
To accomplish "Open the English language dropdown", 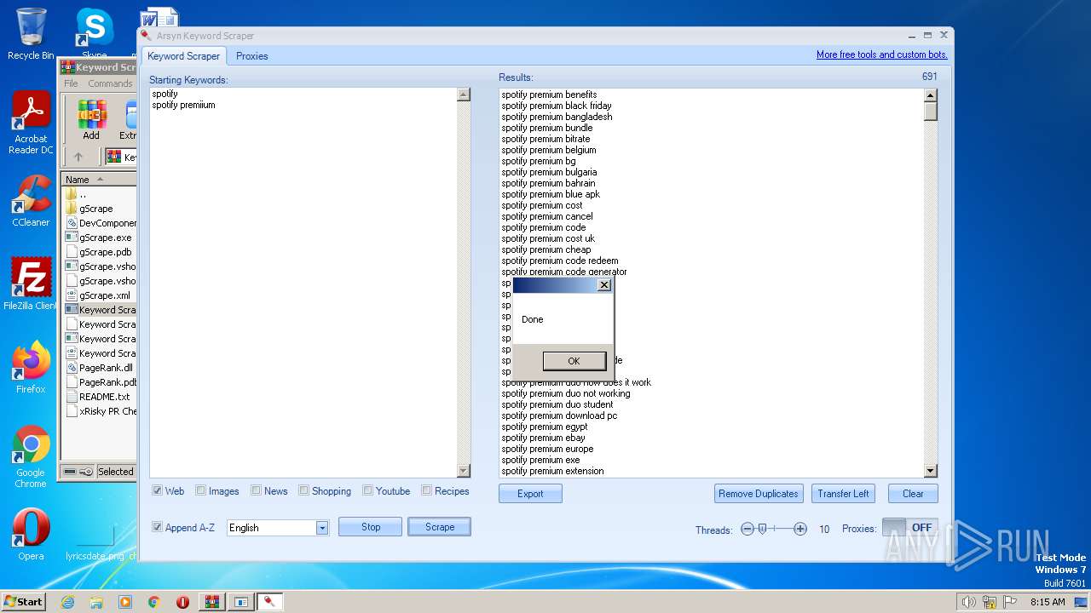I will pyautogui.click(x=322, y=528).
